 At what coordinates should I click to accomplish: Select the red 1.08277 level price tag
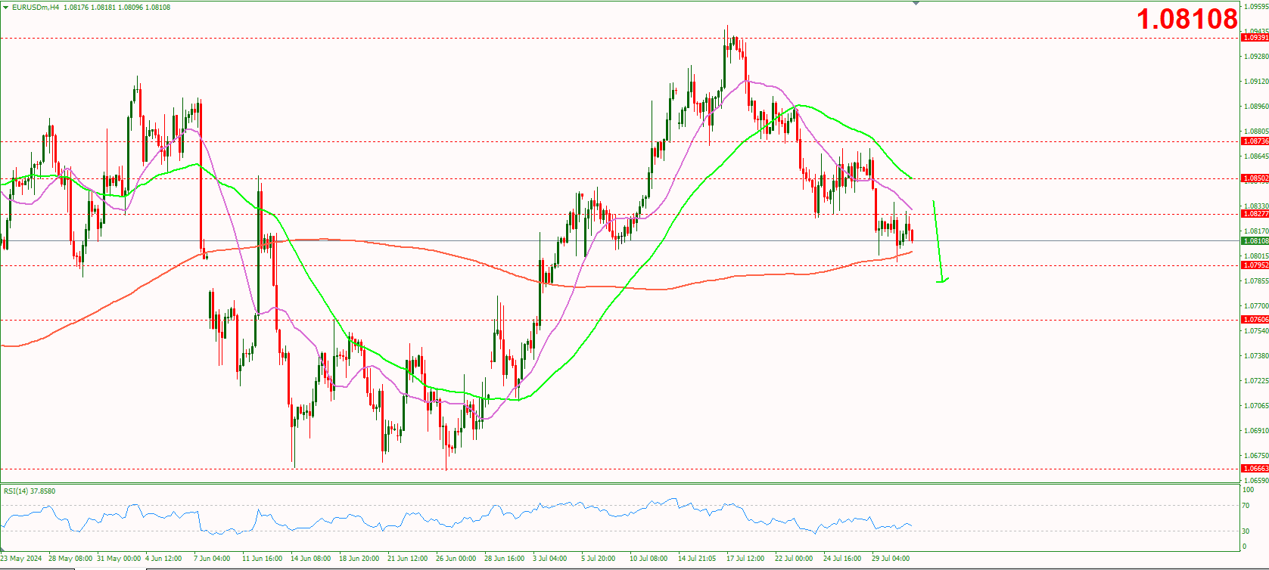(1255, 214)
